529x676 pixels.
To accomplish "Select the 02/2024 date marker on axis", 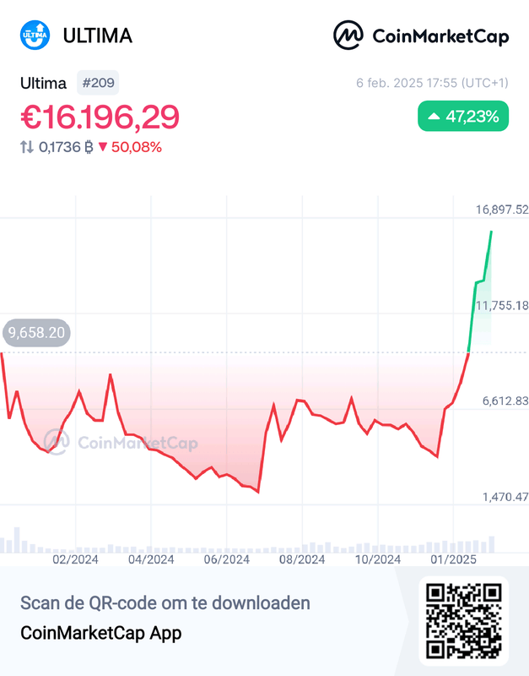I will click(x=75, y=559).
